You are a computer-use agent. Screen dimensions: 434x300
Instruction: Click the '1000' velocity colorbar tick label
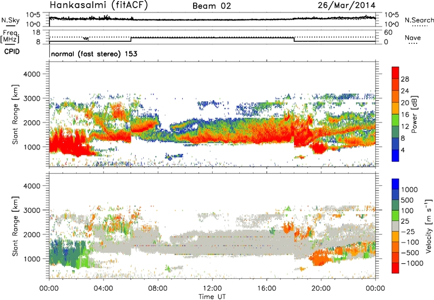pos(410,190)
